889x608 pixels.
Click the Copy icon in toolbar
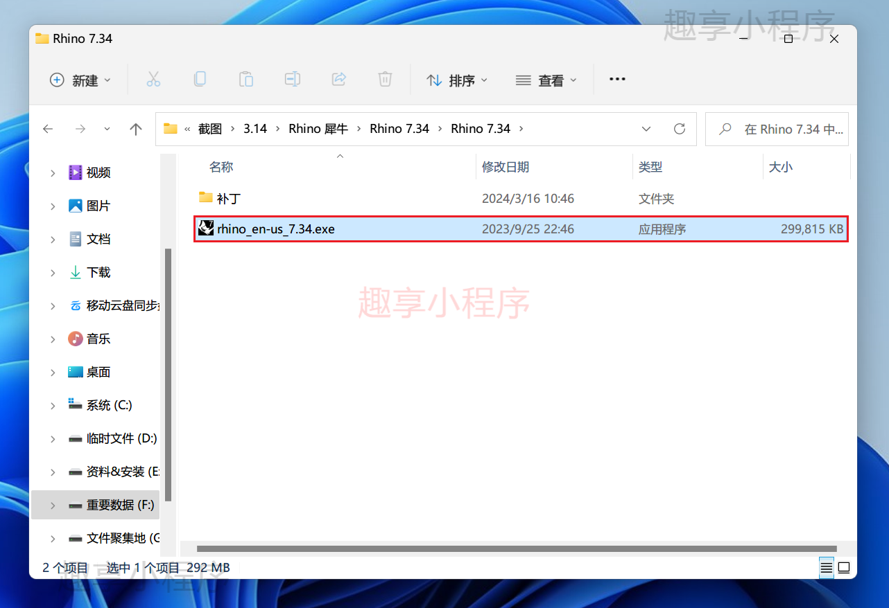(200, 80)
